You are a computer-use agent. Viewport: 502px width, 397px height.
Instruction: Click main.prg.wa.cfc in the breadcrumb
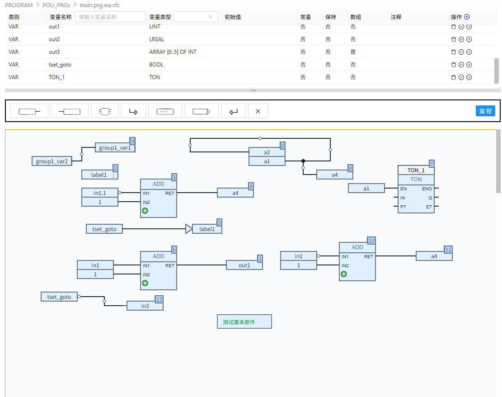(x=99, y=5)
